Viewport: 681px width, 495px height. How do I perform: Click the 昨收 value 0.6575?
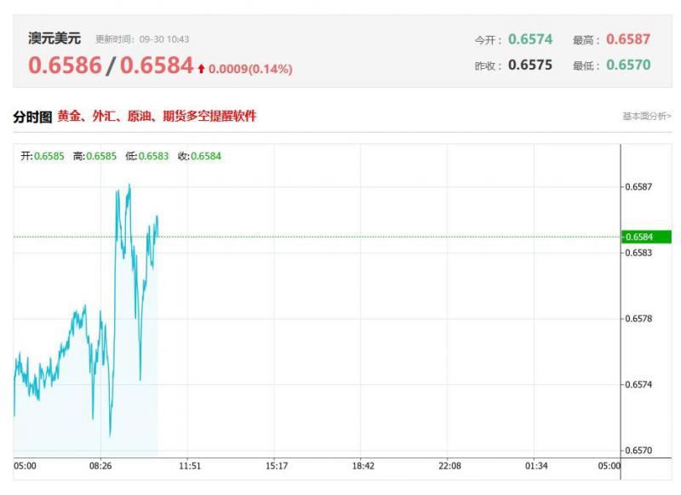[530, 65]
